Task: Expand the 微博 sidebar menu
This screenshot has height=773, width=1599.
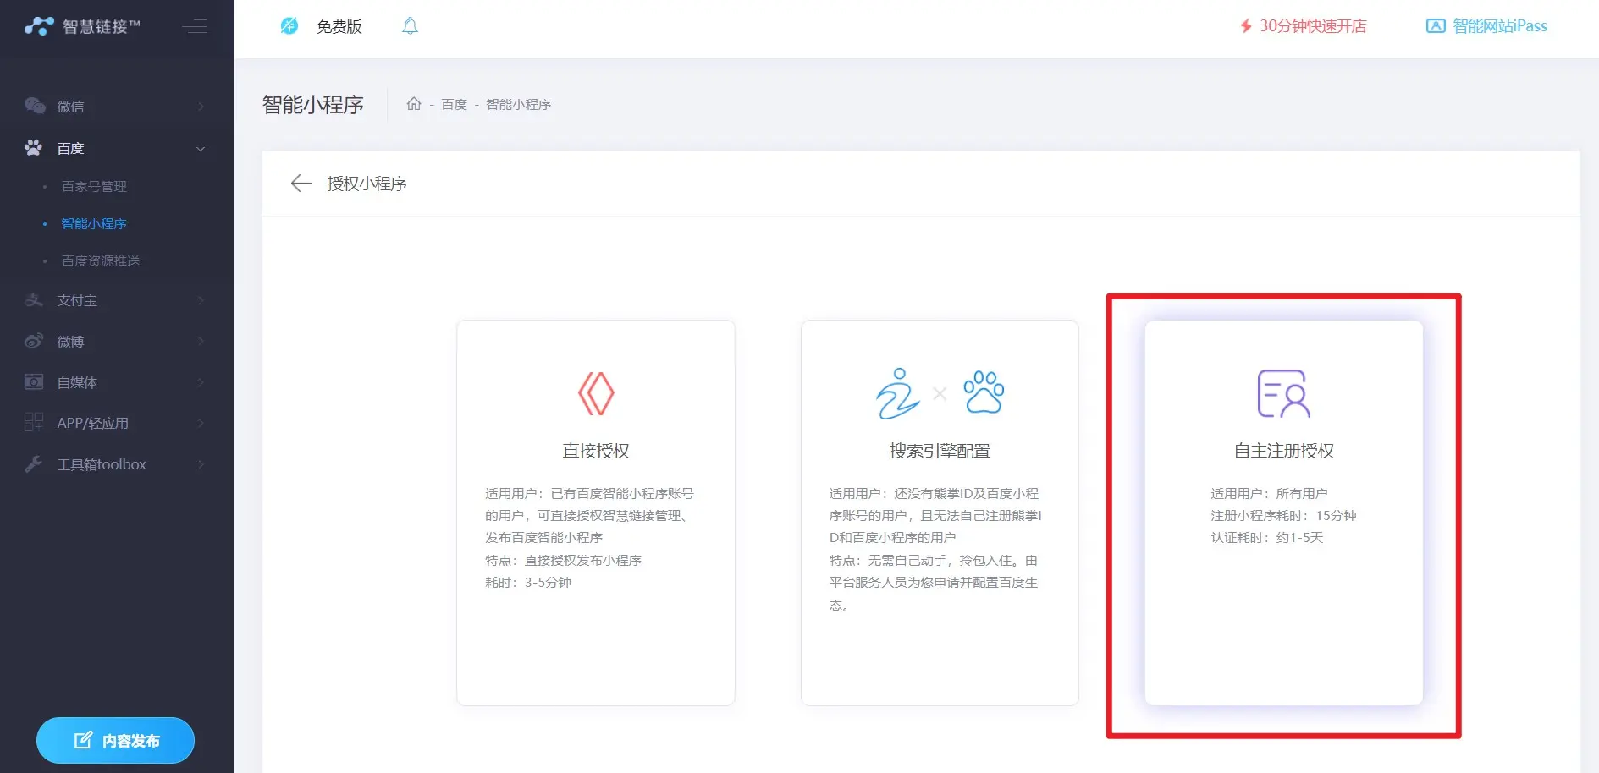Action: [115, 342]
